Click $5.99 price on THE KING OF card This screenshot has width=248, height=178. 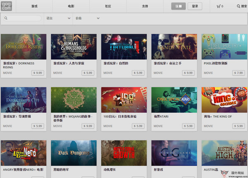point(238,126)
